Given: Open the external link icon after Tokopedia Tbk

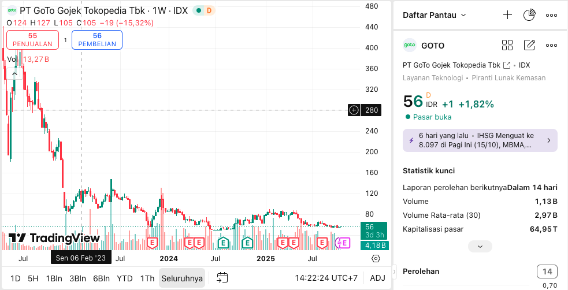Looking at the screenshot, I should point(507,65).
